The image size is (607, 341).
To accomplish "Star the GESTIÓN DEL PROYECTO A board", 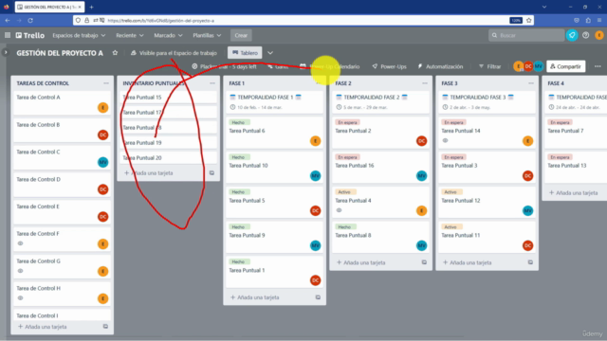I will pos(115,53).
